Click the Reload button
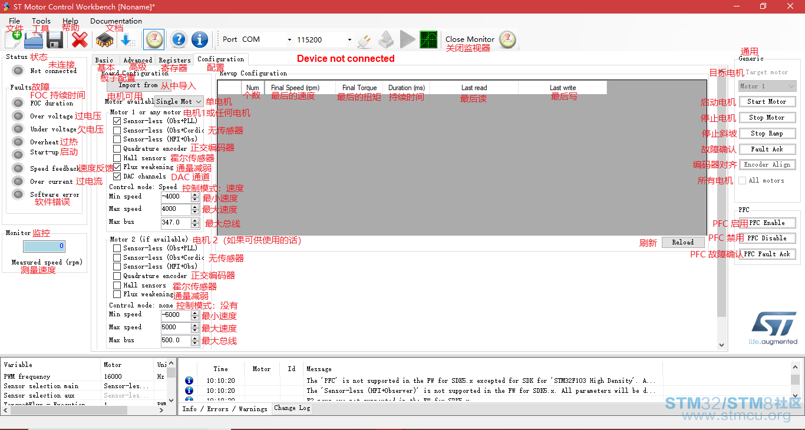Viewport: 805px width, 430px height. (x=683, y=242)
